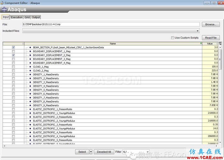The height and width of the screenshot is (160, 224).
Task: Click the Component Editor window icon
Action: [2, 3]
